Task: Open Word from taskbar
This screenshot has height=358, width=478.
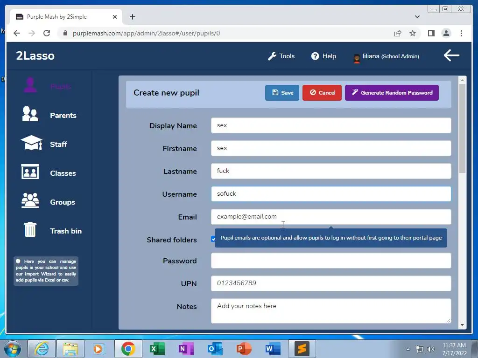Action: click(x=273, y=349)
